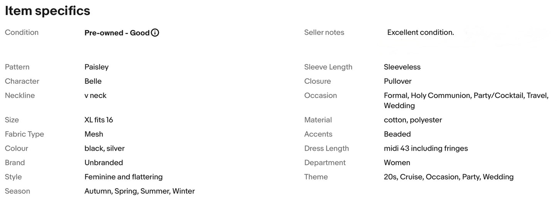Screen dimensions: 557x203
Task: Click the Autumn, Spring, Summer, Winter season value
Action: tap(140, 191)
